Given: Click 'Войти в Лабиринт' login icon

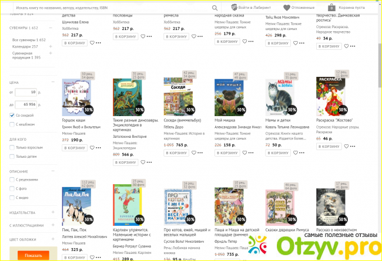Looking at the screenshot, I should pyautogui.click(x=234, y=8).
